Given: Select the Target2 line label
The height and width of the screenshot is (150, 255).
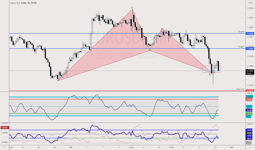Looking at the screenshot, I should (241, 32).
